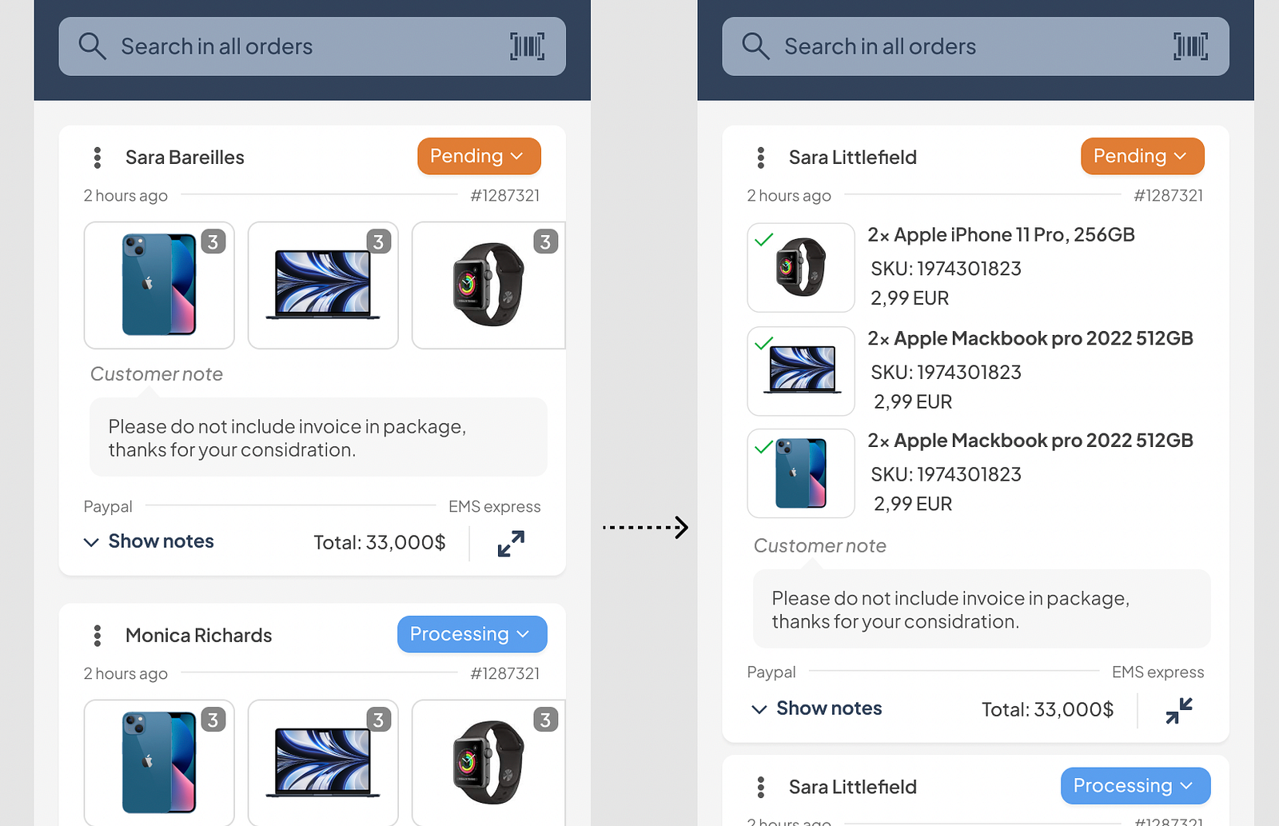Viewport: 1279px width, 826px height.
Task: Toggle checkmark on last Mackbook pro item
Action: coord(764,446)
